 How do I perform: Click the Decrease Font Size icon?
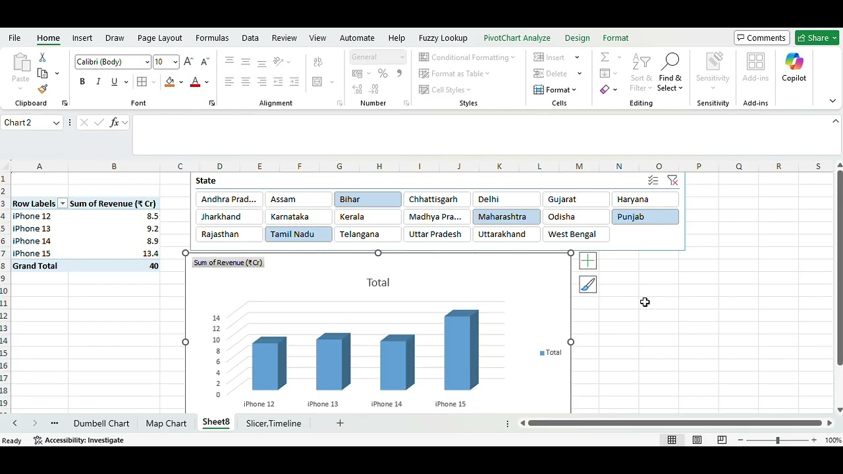[205, 62]
